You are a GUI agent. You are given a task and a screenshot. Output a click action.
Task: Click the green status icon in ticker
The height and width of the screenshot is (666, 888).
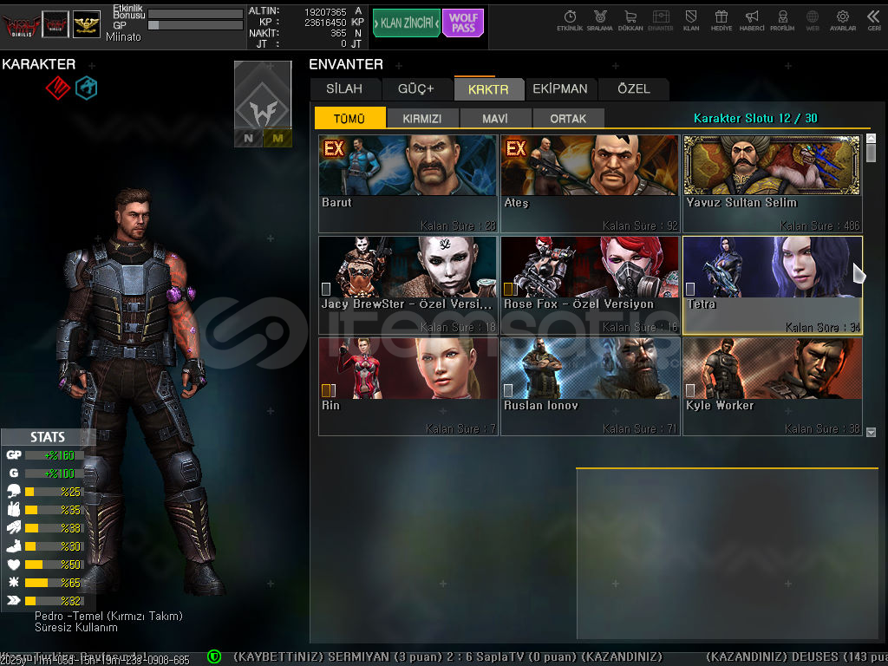point(214,656)
